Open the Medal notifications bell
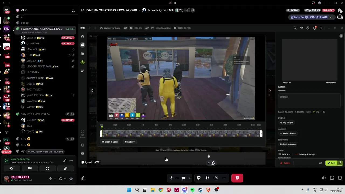Viewport: 345px width, 194px height. [x=314, y=28]
